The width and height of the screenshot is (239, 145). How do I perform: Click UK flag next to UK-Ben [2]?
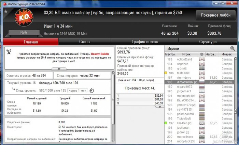point(202,123)
